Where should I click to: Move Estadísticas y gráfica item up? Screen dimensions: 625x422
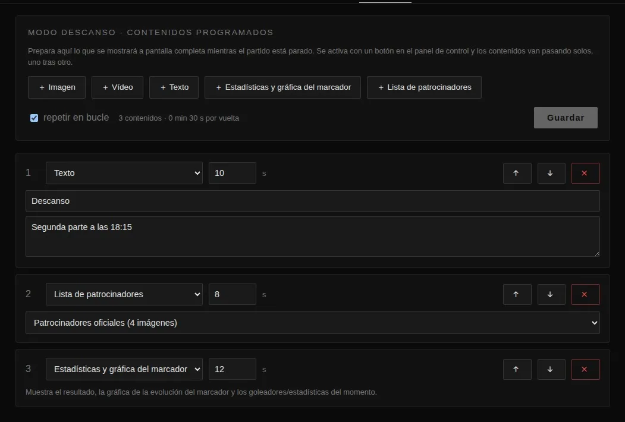[x=517, y=370]
